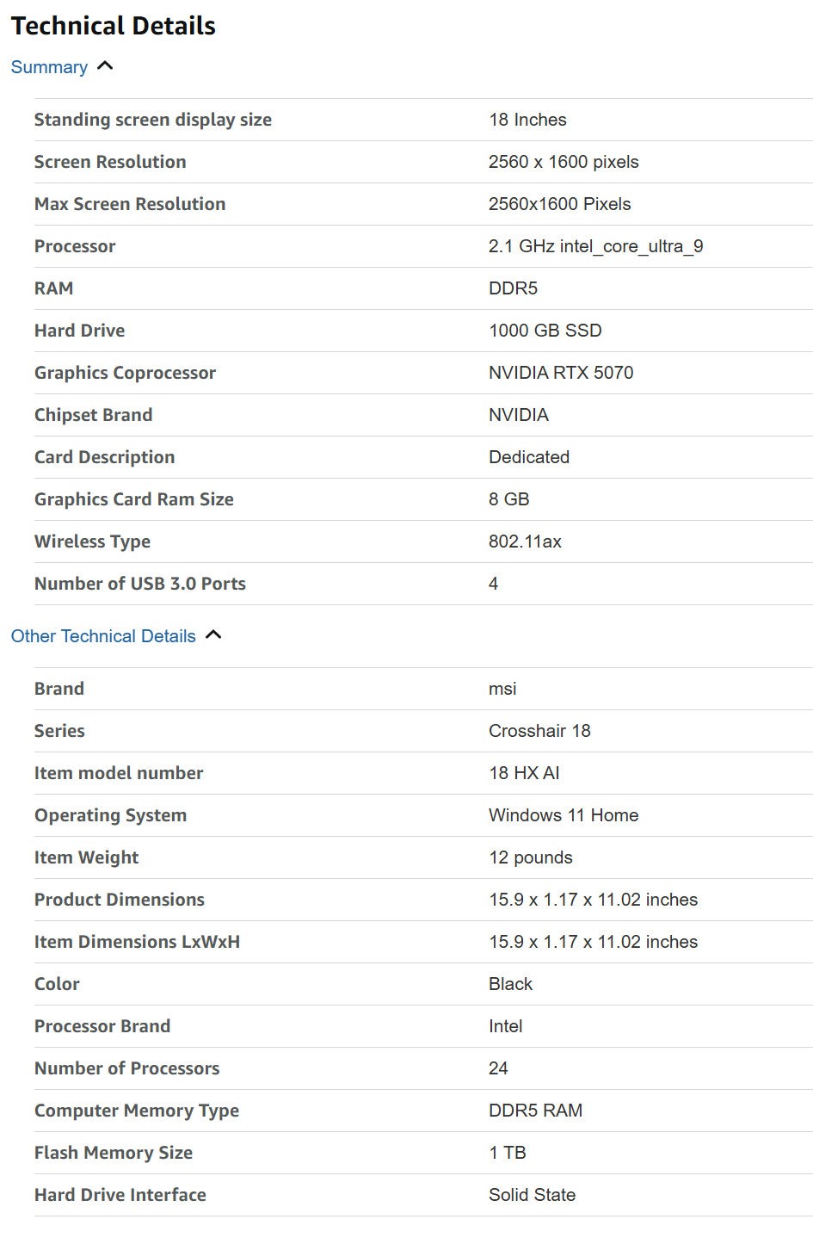Click the Wireless Type label

pyautogui.click(x=92, y=542)
